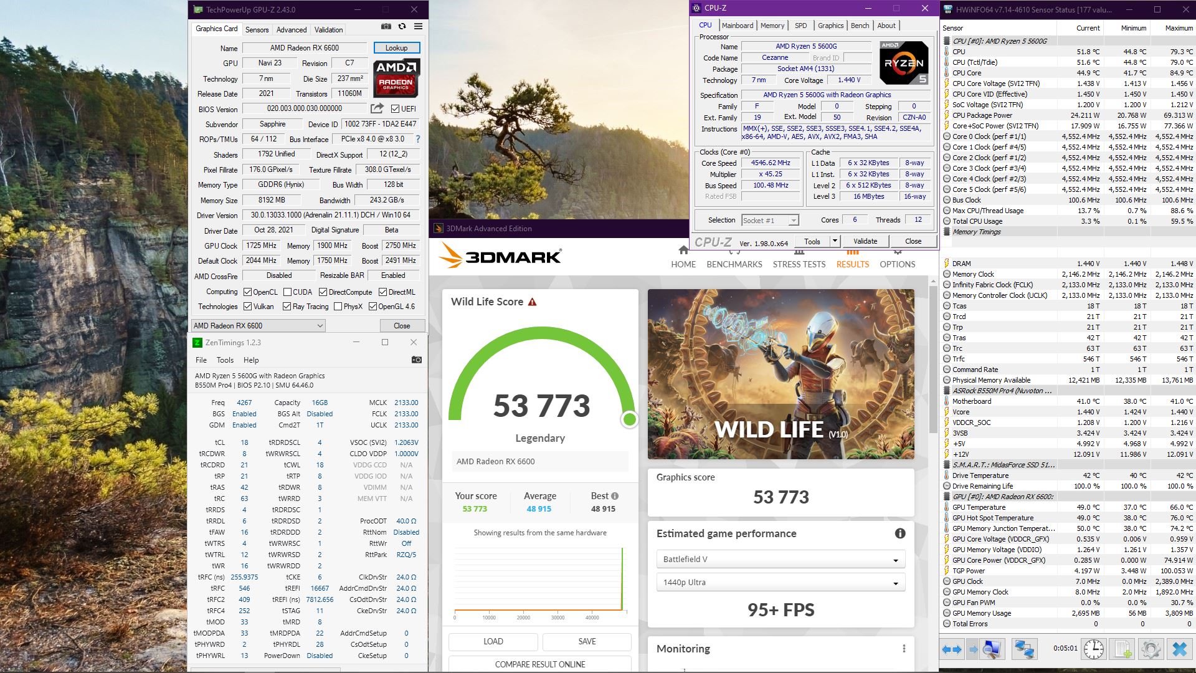Open the CPU-Z Tools dropdown arrow
The height and width of the screenshot is (673, 1196).
[x=835, y=241]
